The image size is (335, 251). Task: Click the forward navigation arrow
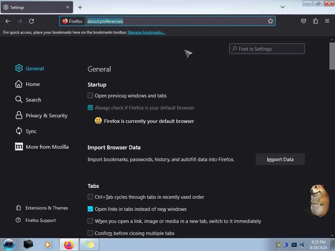pos(20,21)
